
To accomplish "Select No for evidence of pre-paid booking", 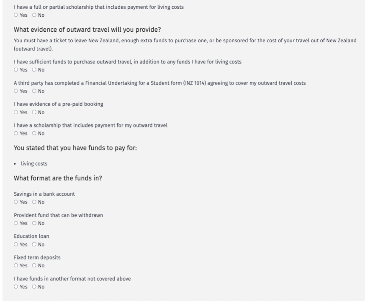I will [34, 112].
